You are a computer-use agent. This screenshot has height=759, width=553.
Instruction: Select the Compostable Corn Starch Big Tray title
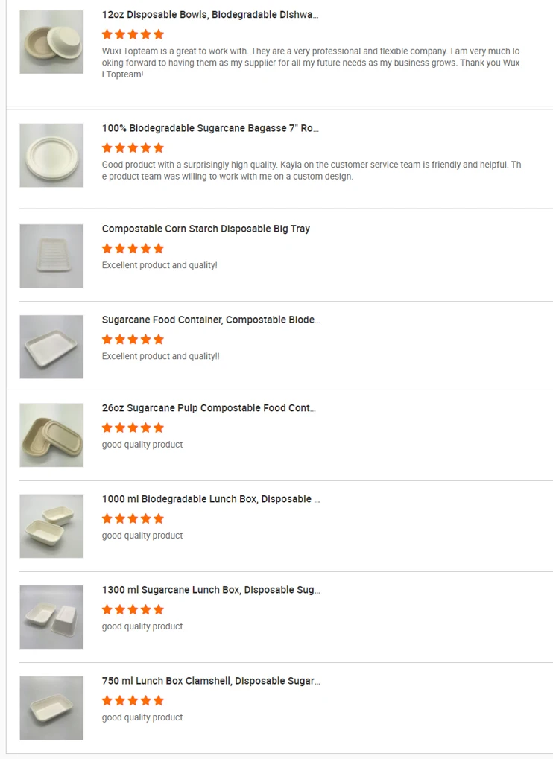[x=206, y=229]
